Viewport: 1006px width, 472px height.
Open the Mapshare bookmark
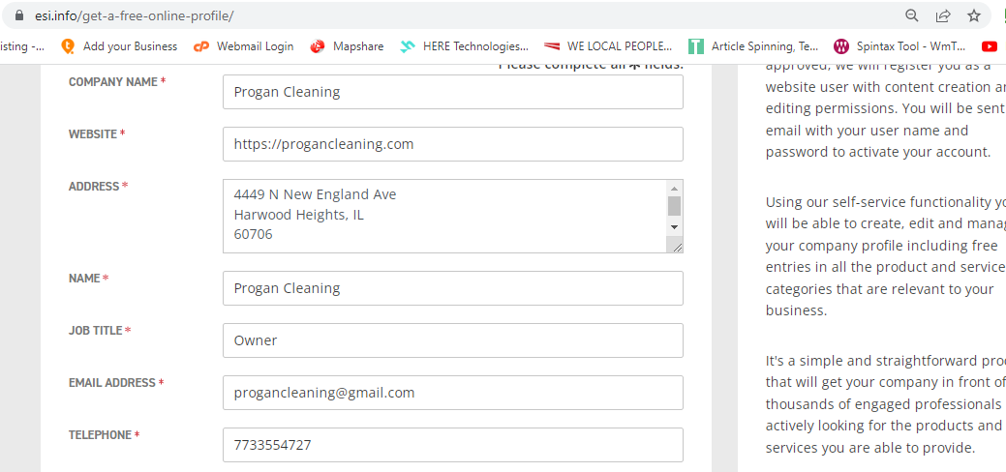[347, 46]
